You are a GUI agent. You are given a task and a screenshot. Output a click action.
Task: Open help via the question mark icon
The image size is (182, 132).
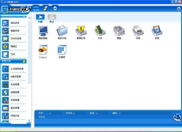point(179,9)
